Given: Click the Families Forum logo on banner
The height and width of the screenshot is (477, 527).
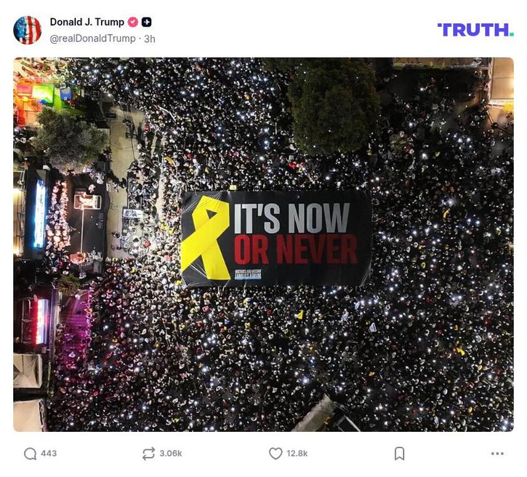Looking at the screenshot, I should [248, 275].
